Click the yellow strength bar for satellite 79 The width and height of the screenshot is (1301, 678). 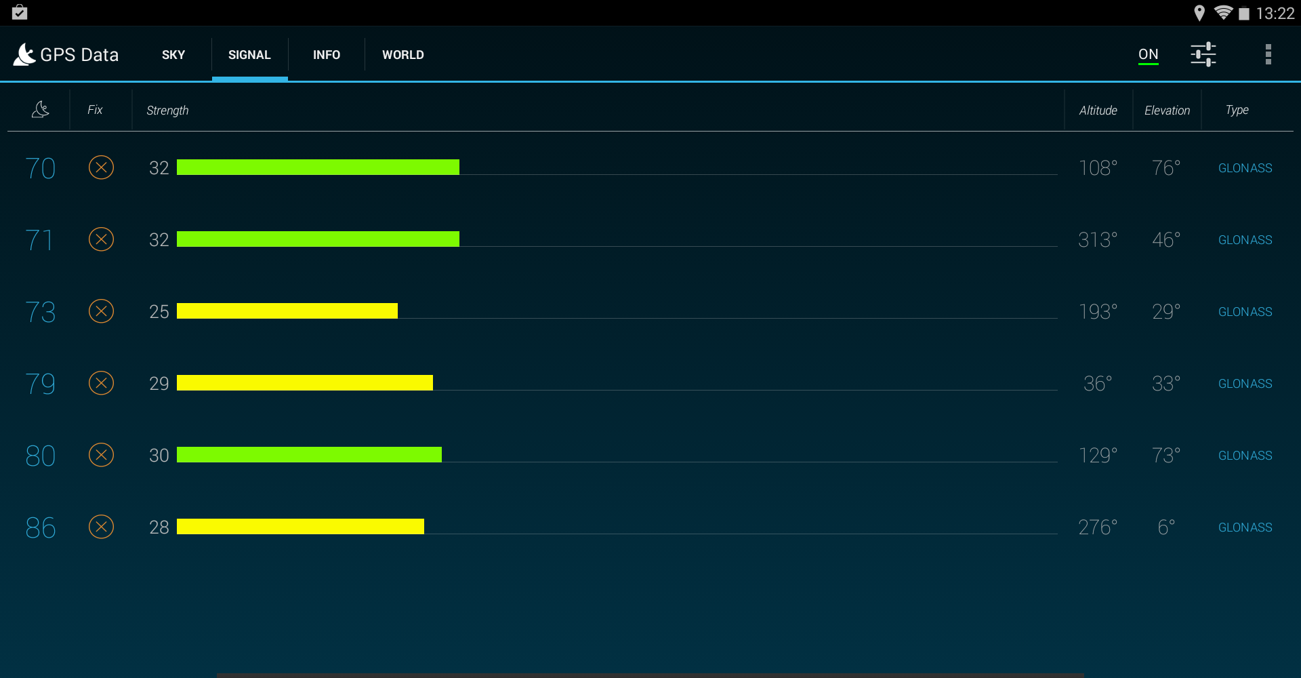(305, 383)
